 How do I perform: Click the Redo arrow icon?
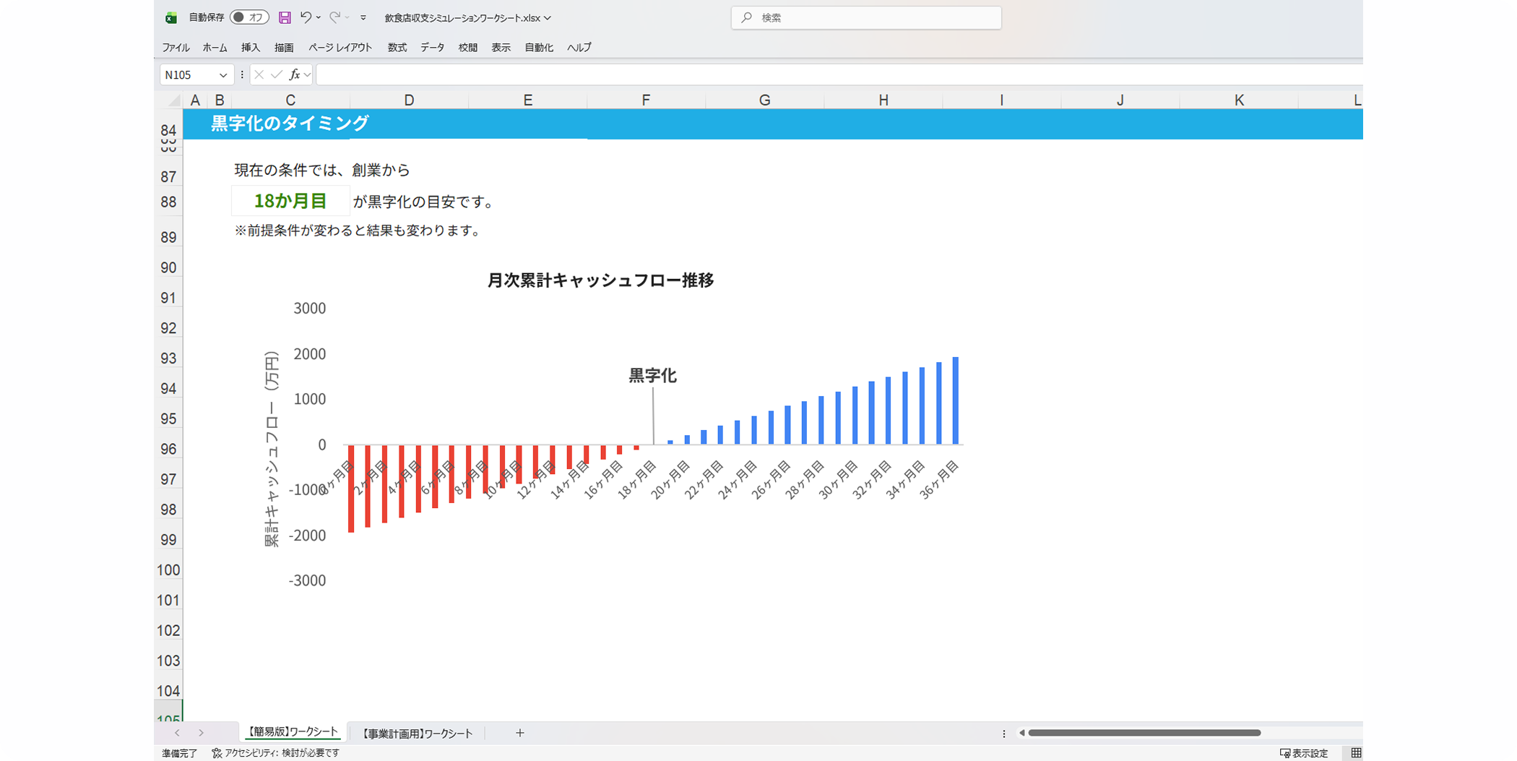334,17
